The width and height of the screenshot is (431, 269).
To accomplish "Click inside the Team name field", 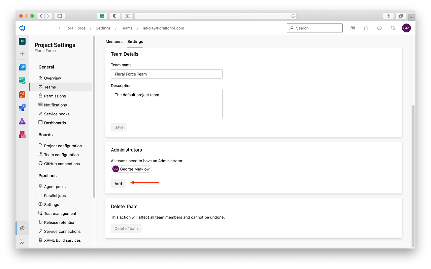I will (166, 74).
